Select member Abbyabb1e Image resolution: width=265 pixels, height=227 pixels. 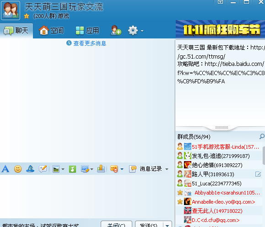(x=219, y=193)
